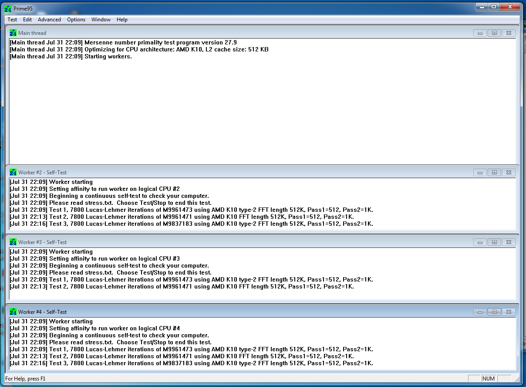Click 'Beginning a continuous self-test' line in Worker #4
Screen dimensions: 526x387
coord(109,336)
